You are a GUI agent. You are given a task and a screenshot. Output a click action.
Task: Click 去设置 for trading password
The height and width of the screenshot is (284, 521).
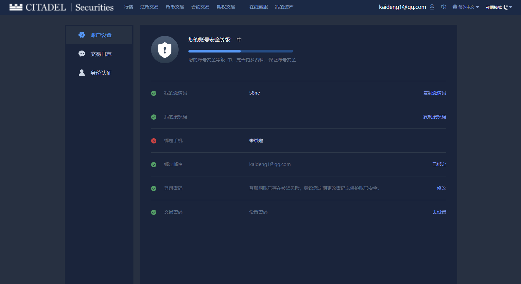click(x=439, y=212)
